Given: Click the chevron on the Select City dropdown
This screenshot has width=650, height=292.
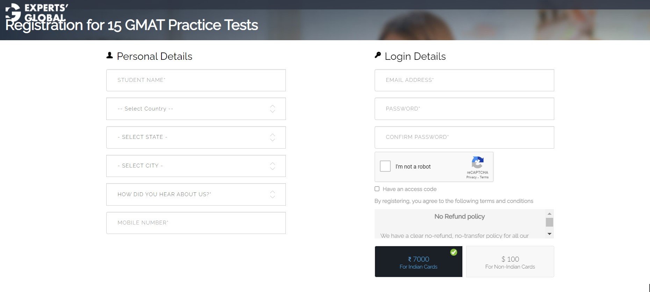Looking at the screenshot, I should 272,166.
